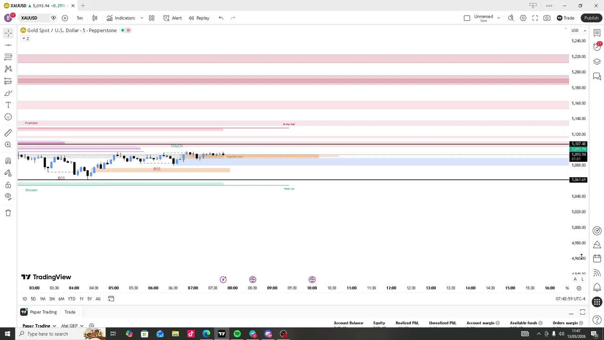Open Spotify from the taskbar

(x=237, y=334)
